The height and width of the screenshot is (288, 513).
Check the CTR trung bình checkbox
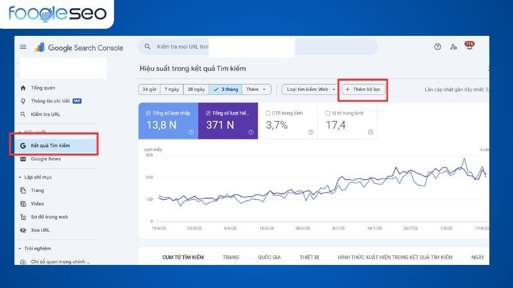pyautogui.click(x=268, y=113)
